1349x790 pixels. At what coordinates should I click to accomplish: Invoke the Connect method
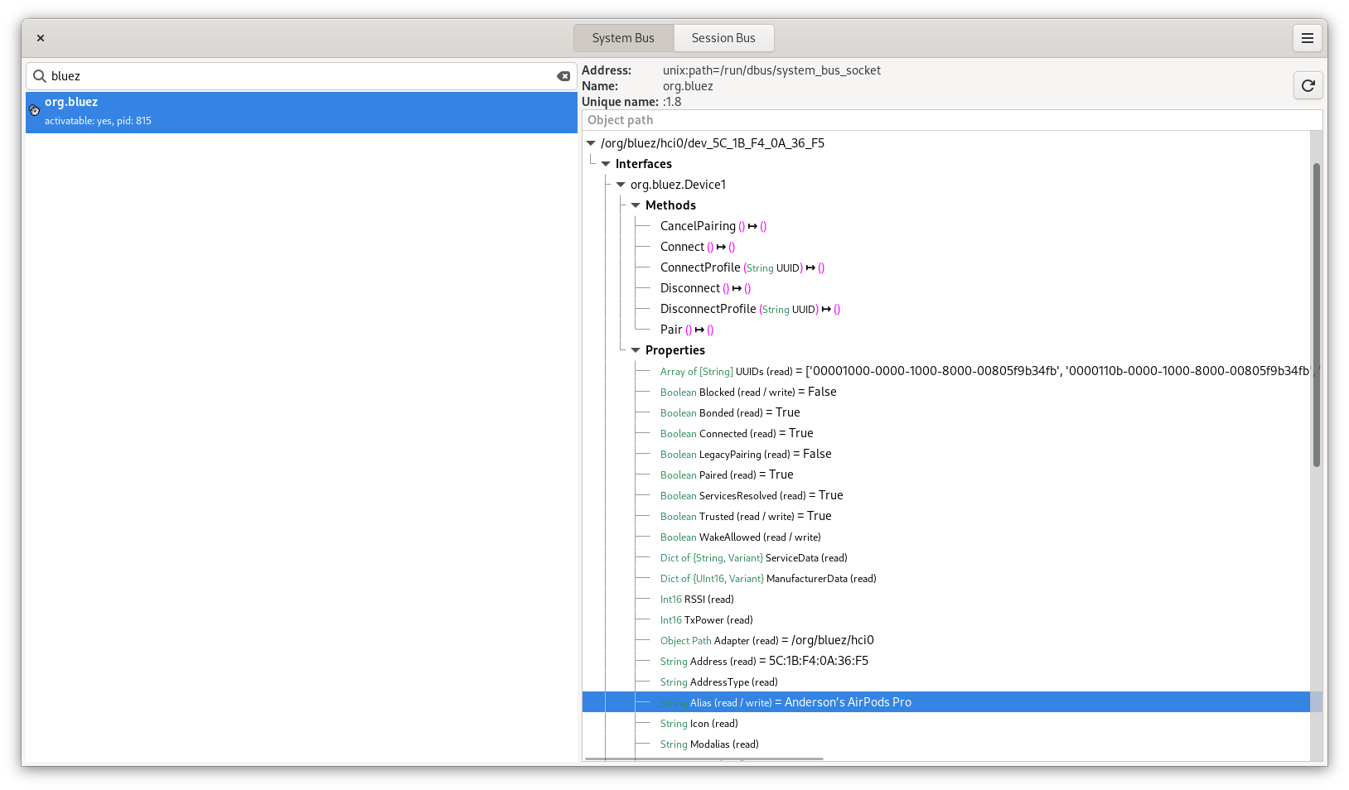pos(682,246)
